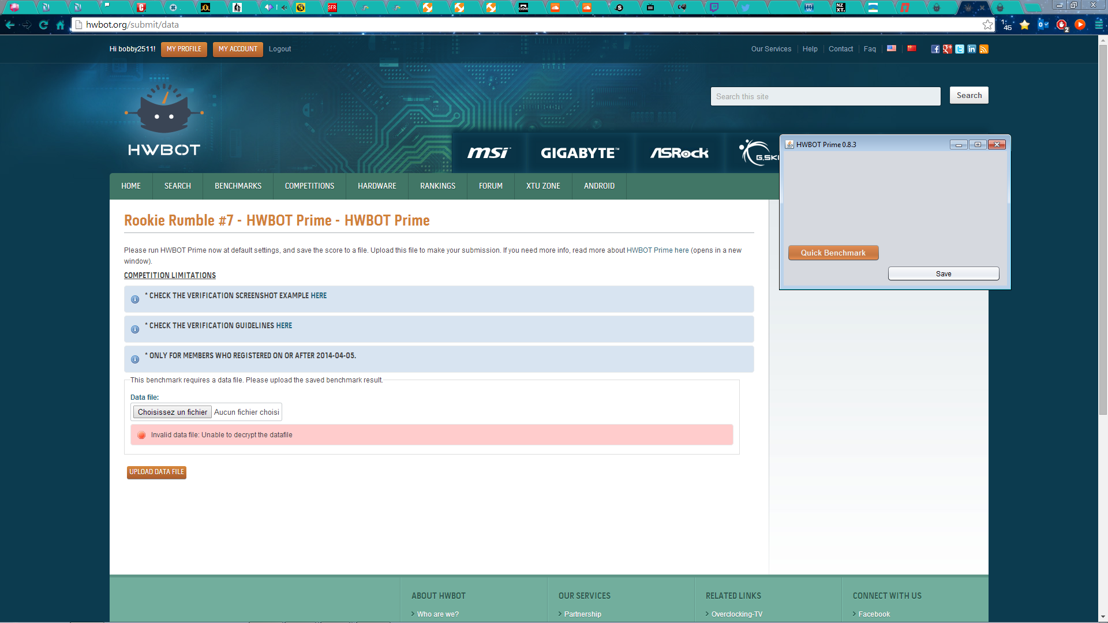Click the UPLOAD DATA FILE button
The image size is (1108, 623).
(156, 472)
